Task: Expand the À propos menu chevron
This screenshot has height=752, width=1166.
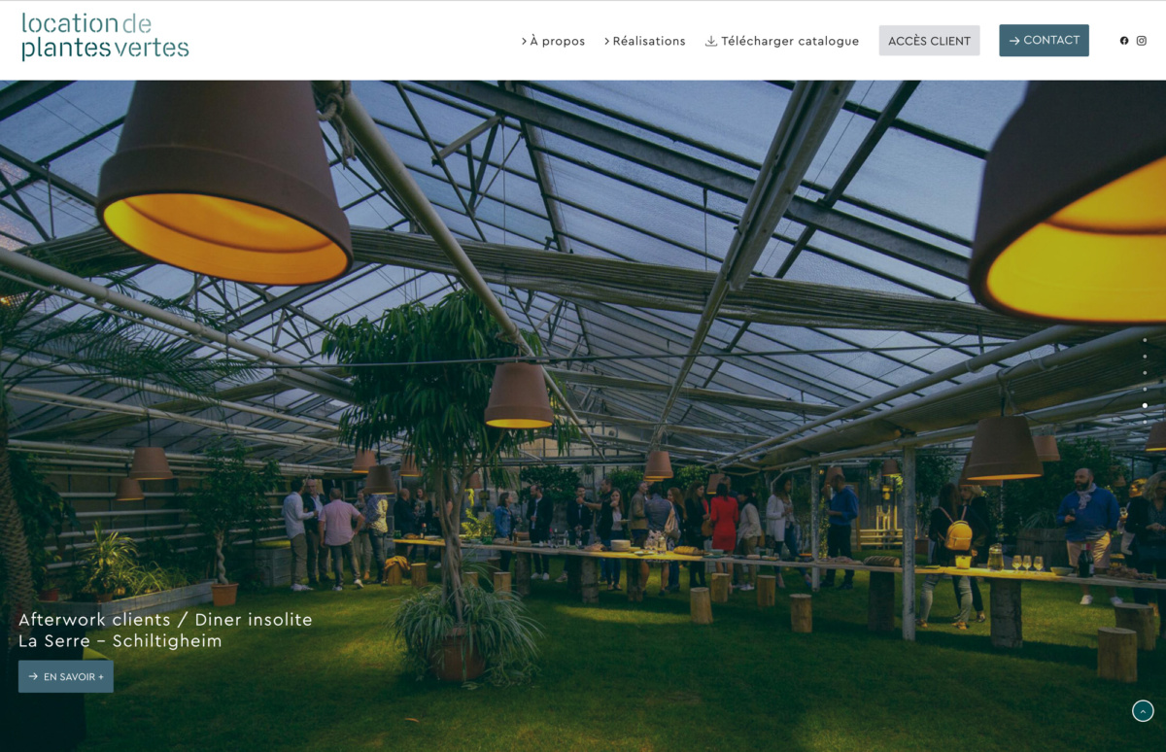Action: 524,41
